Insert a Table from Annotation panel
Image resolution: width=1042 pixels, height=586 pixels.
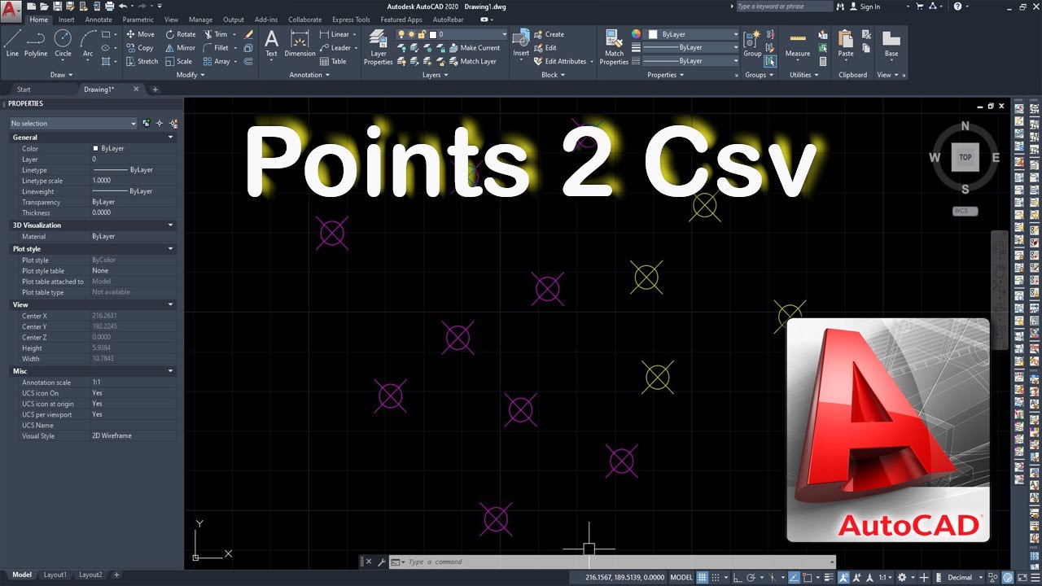[x=333, y=61]
